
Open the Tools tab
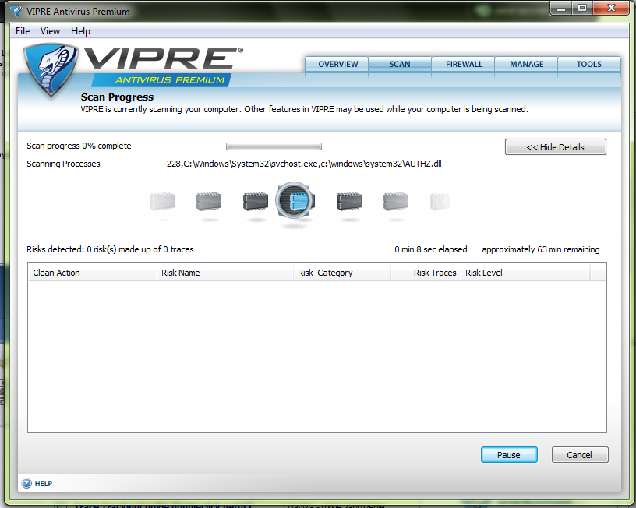pyautogui.click(x=589, y=65)
